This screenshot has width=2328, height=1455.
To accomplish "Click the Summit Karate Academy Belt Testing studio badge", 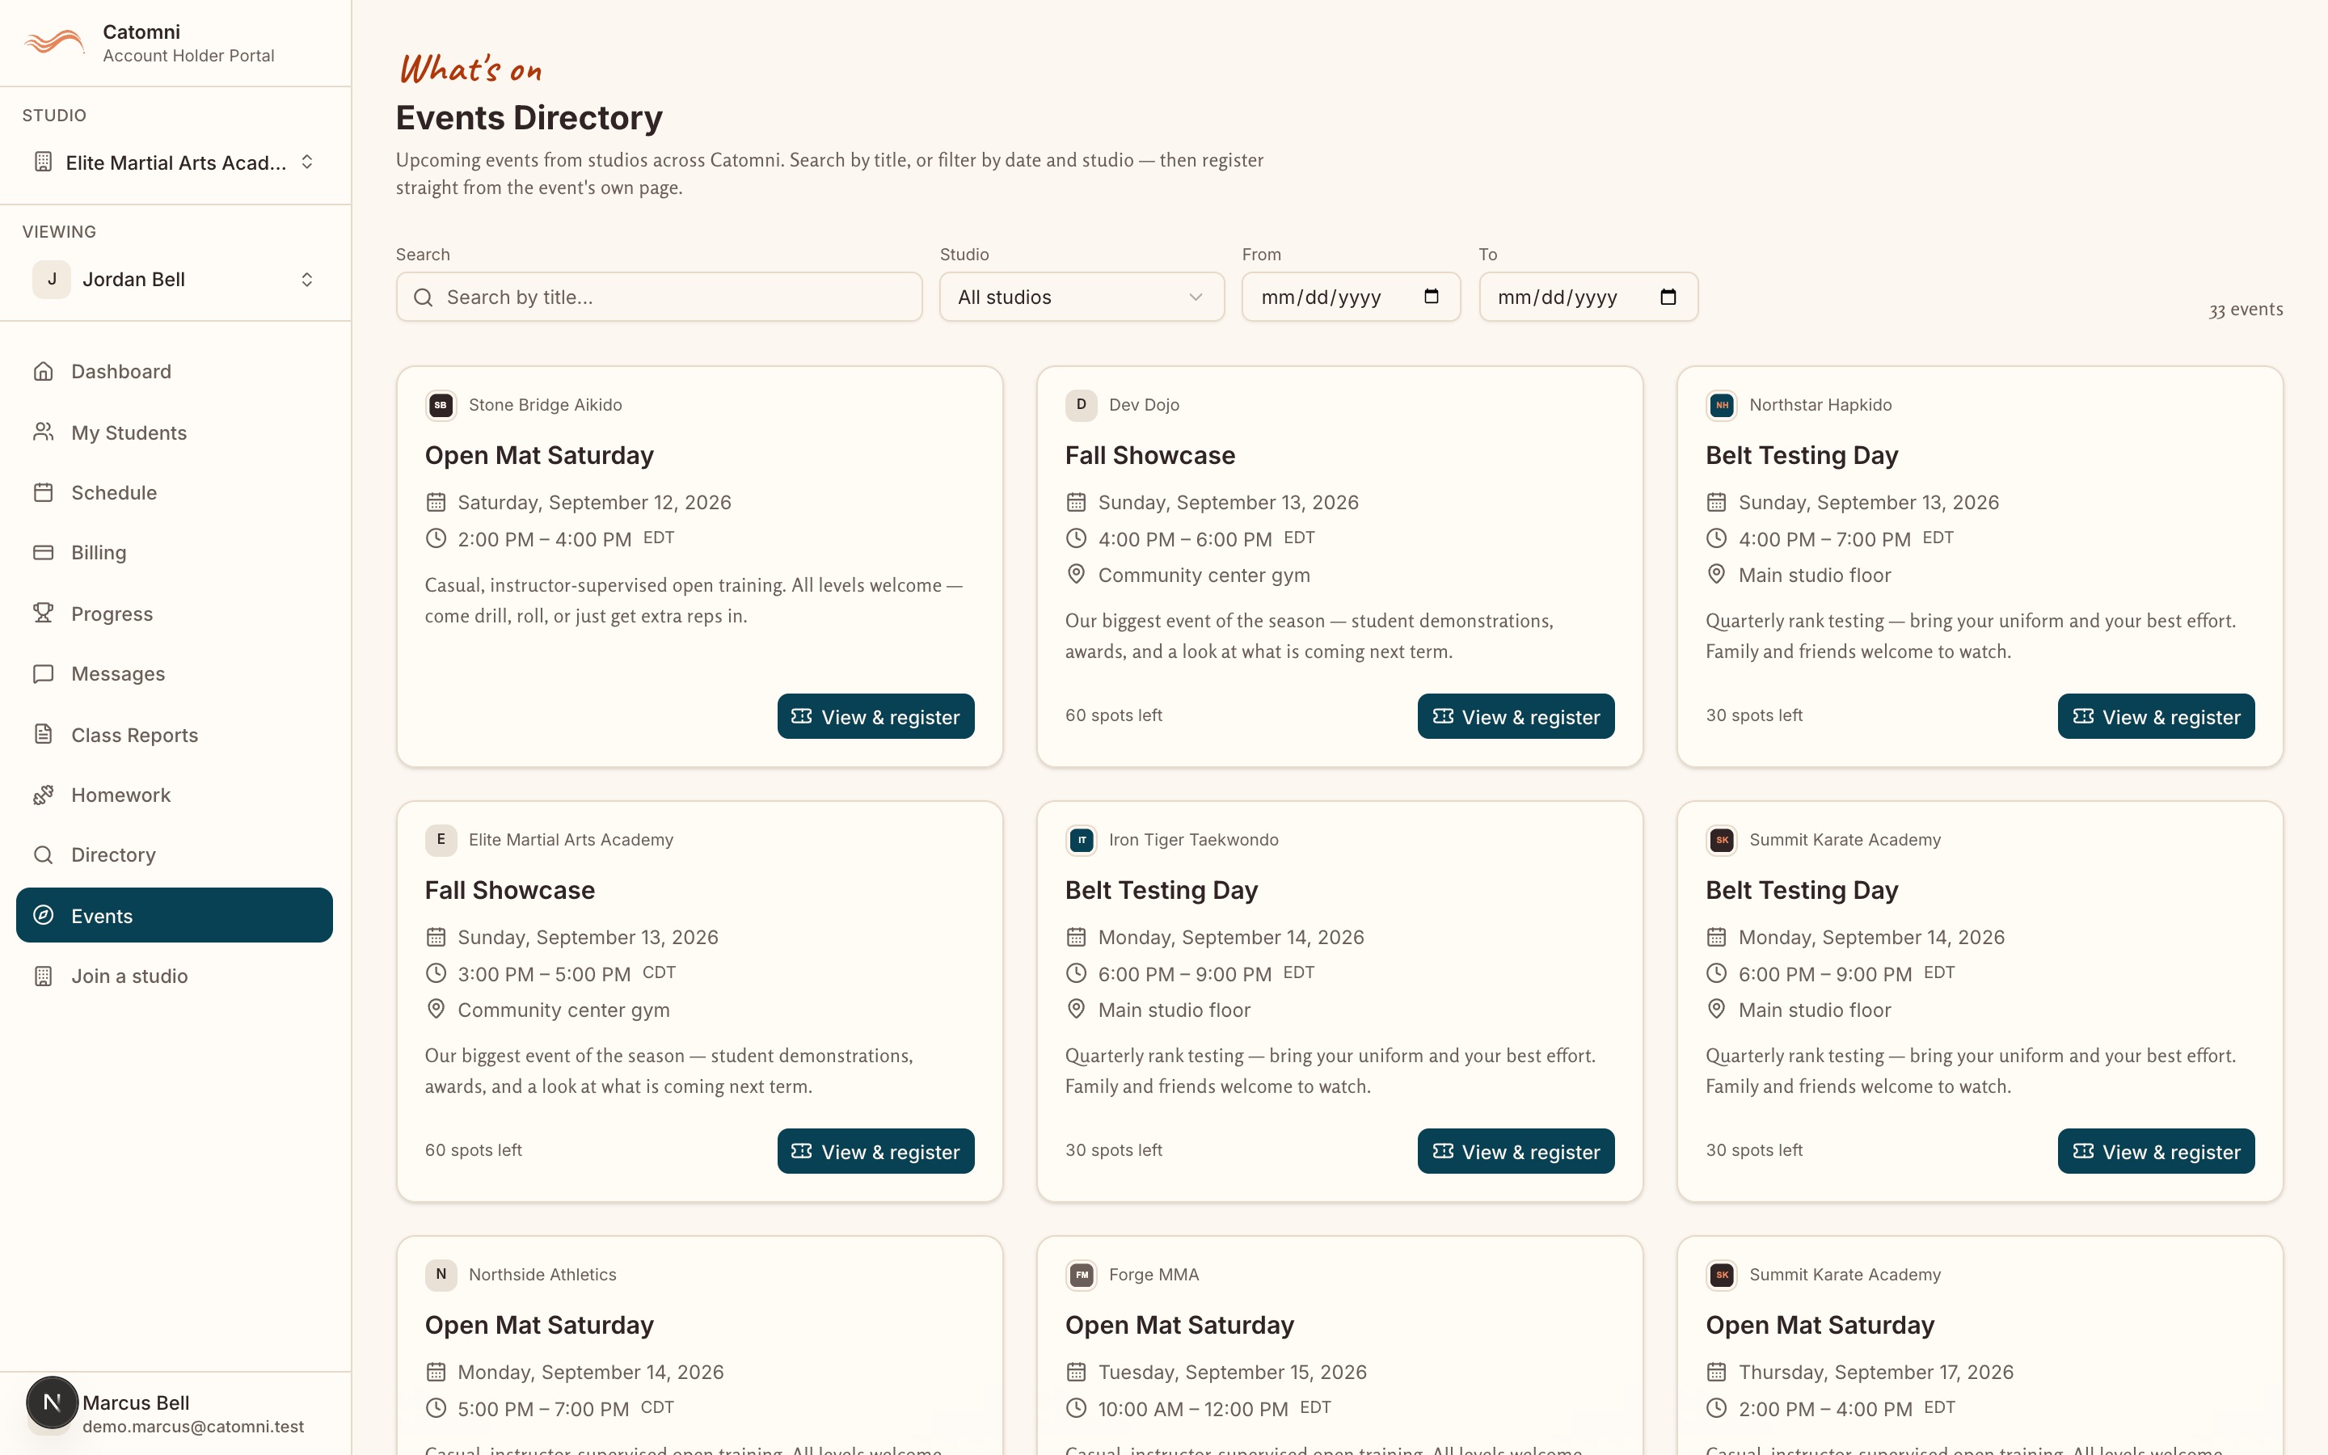I will click(x=1722, y=840).
